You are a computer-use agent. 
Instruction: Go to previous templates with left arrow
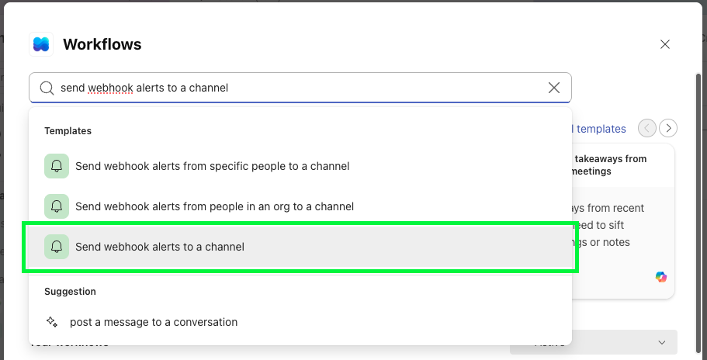647,128
